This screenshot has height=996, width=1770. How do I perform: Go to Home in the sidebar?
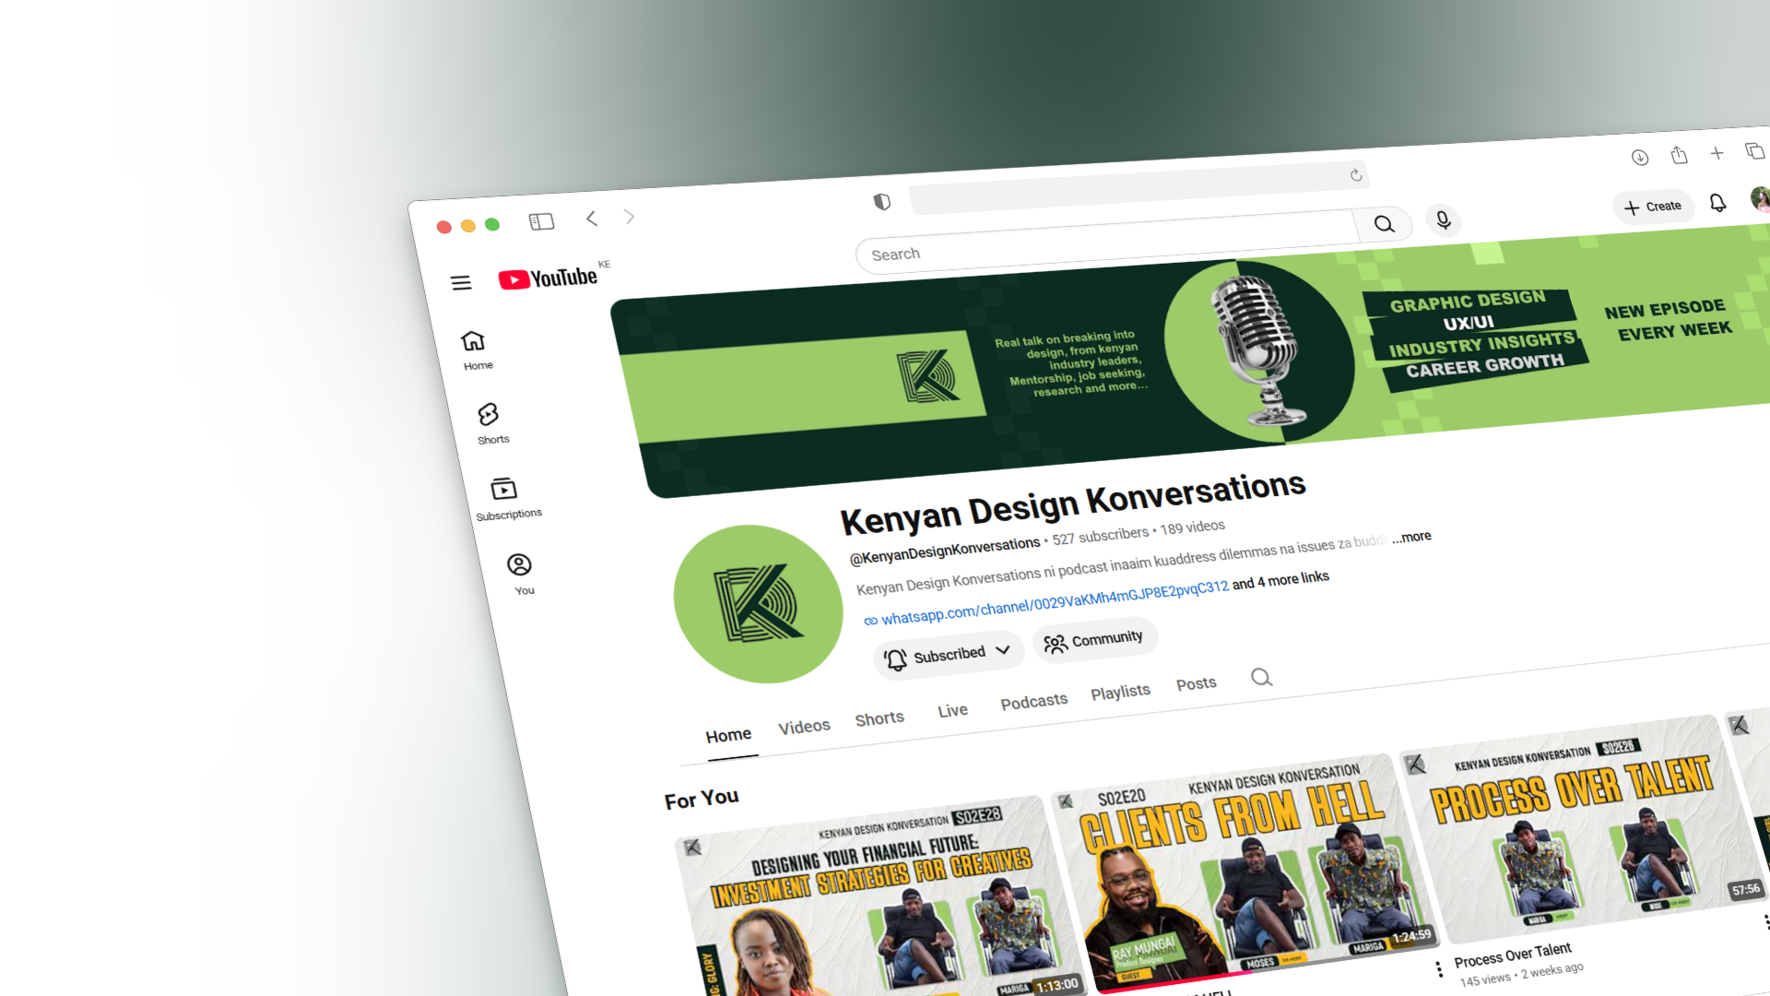click(x=476, y=350)
